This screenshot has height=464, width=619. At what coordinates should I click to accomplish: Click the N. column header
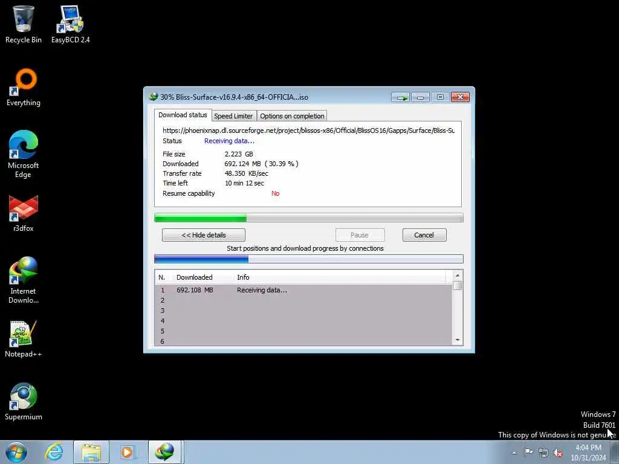(162, 277)
